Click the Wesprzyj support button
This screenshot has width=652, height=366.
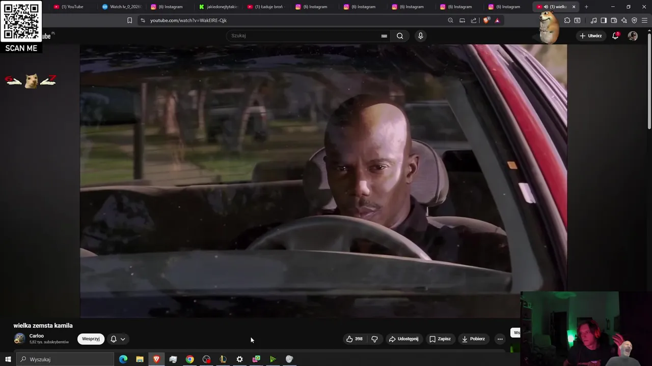tap(91, 339)
